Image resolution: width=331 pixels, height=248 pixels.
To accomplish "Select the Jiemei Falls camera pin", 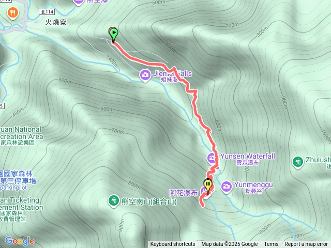I will [x=145, y=75].
